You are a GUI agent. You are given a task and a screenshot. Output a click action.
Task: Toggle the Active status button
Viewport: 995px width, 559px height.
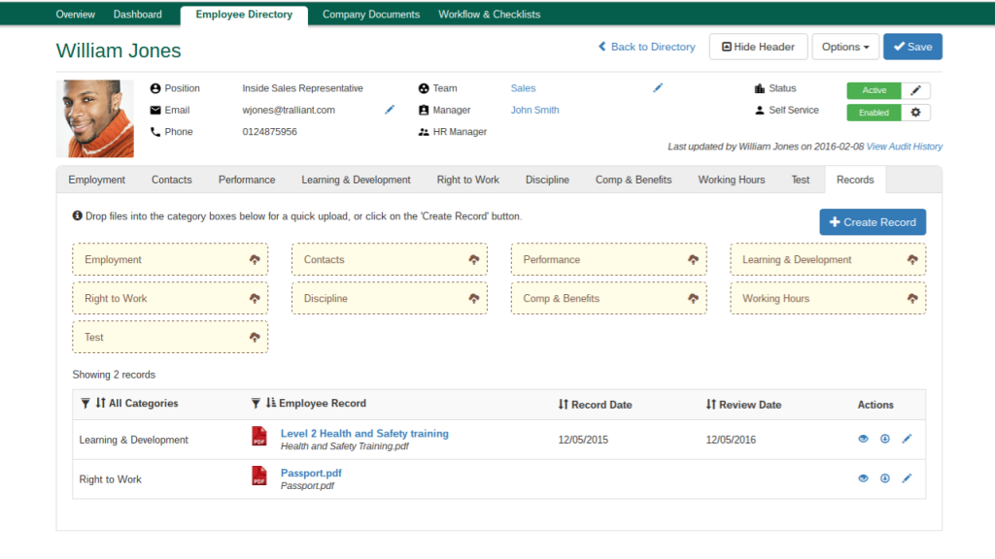click(x=875, y=90)
